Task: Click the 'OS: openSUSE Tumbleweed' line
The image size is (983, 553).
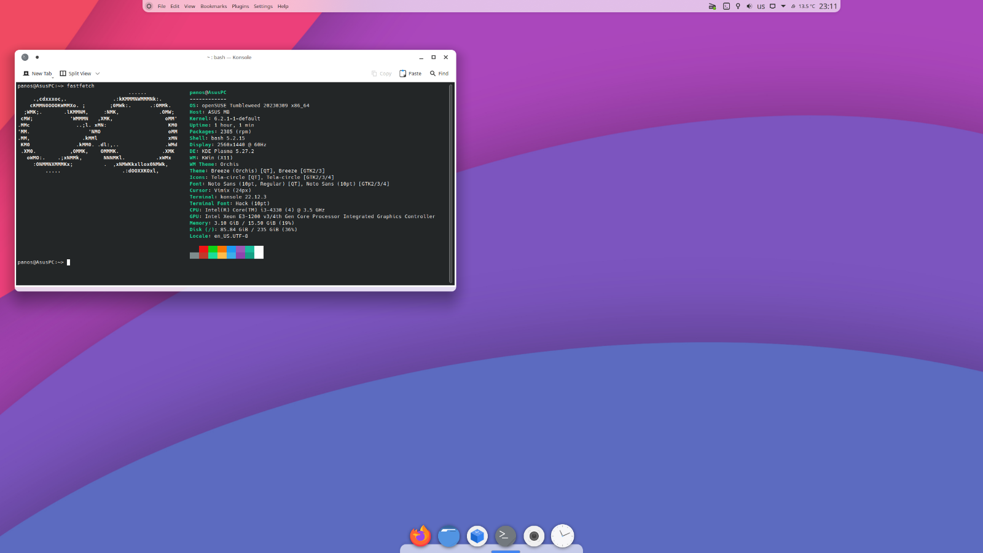Action: [x=249, y=106]
